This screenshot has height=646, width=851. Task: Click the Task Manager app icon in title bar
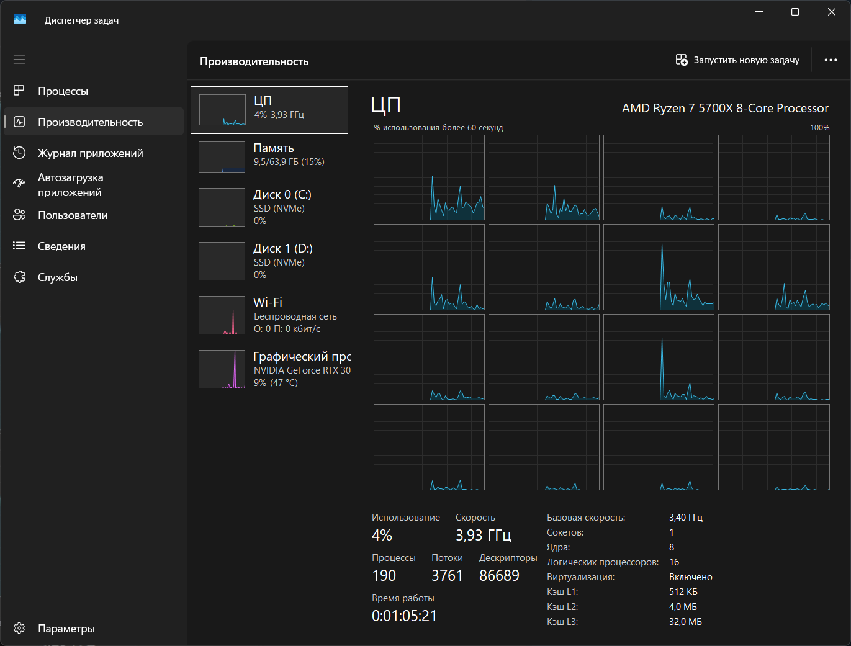tap(20, 20)
